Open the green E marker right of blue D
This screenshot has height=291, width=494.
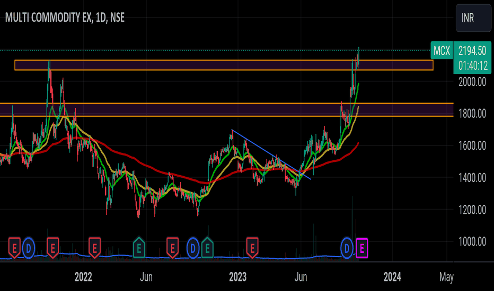click(x=207, y=248)
